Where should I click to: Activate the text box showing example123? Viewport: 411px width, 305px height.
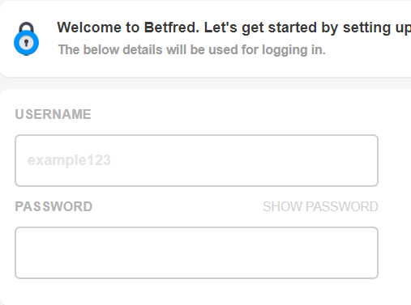coord(196,160)
